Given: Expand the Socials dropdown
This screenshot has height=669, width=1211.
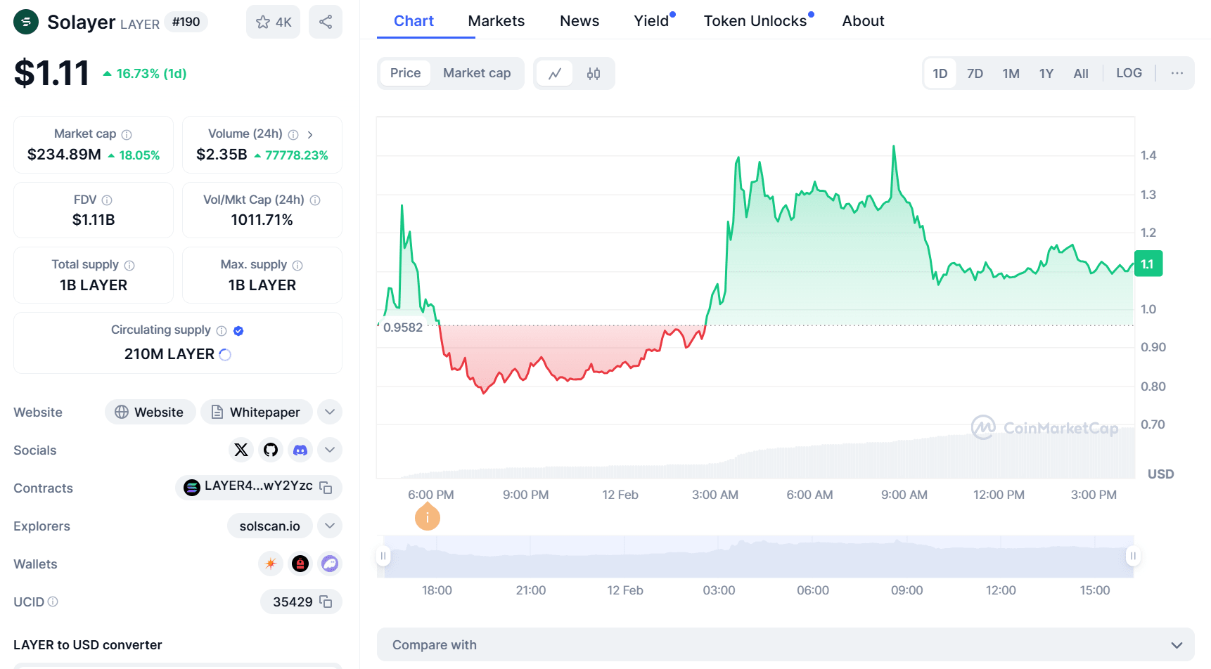Looking at the screenshot, I should [330, 450].
